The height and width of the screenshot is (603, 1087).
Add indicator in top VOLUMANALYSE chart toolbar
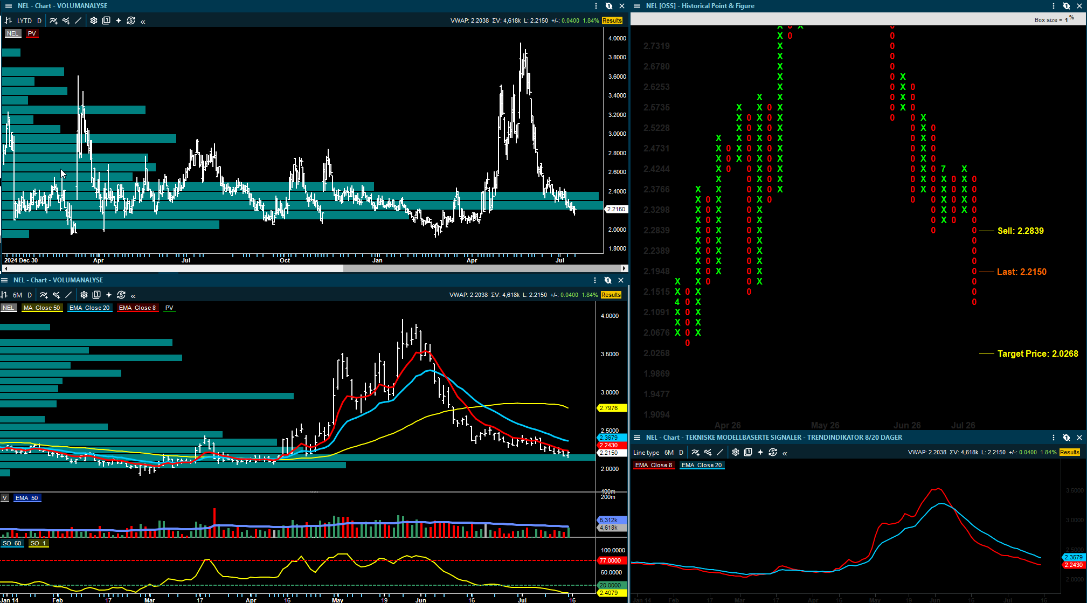click(x=53, y=20)
